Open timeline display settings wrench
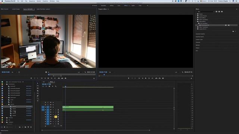The image size is (239, 134). tap(56, 86)
